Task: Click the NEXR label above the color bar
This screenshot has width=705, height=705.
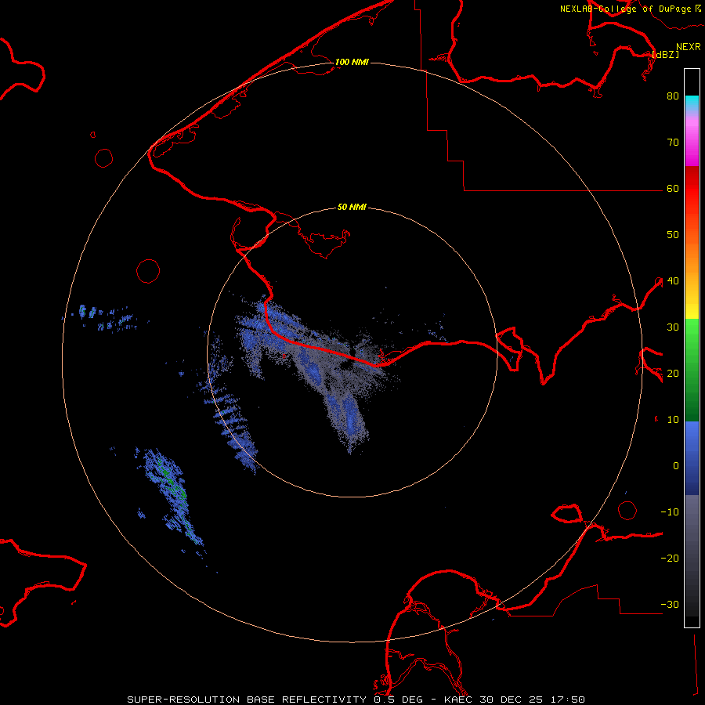Action: (688, 47)
